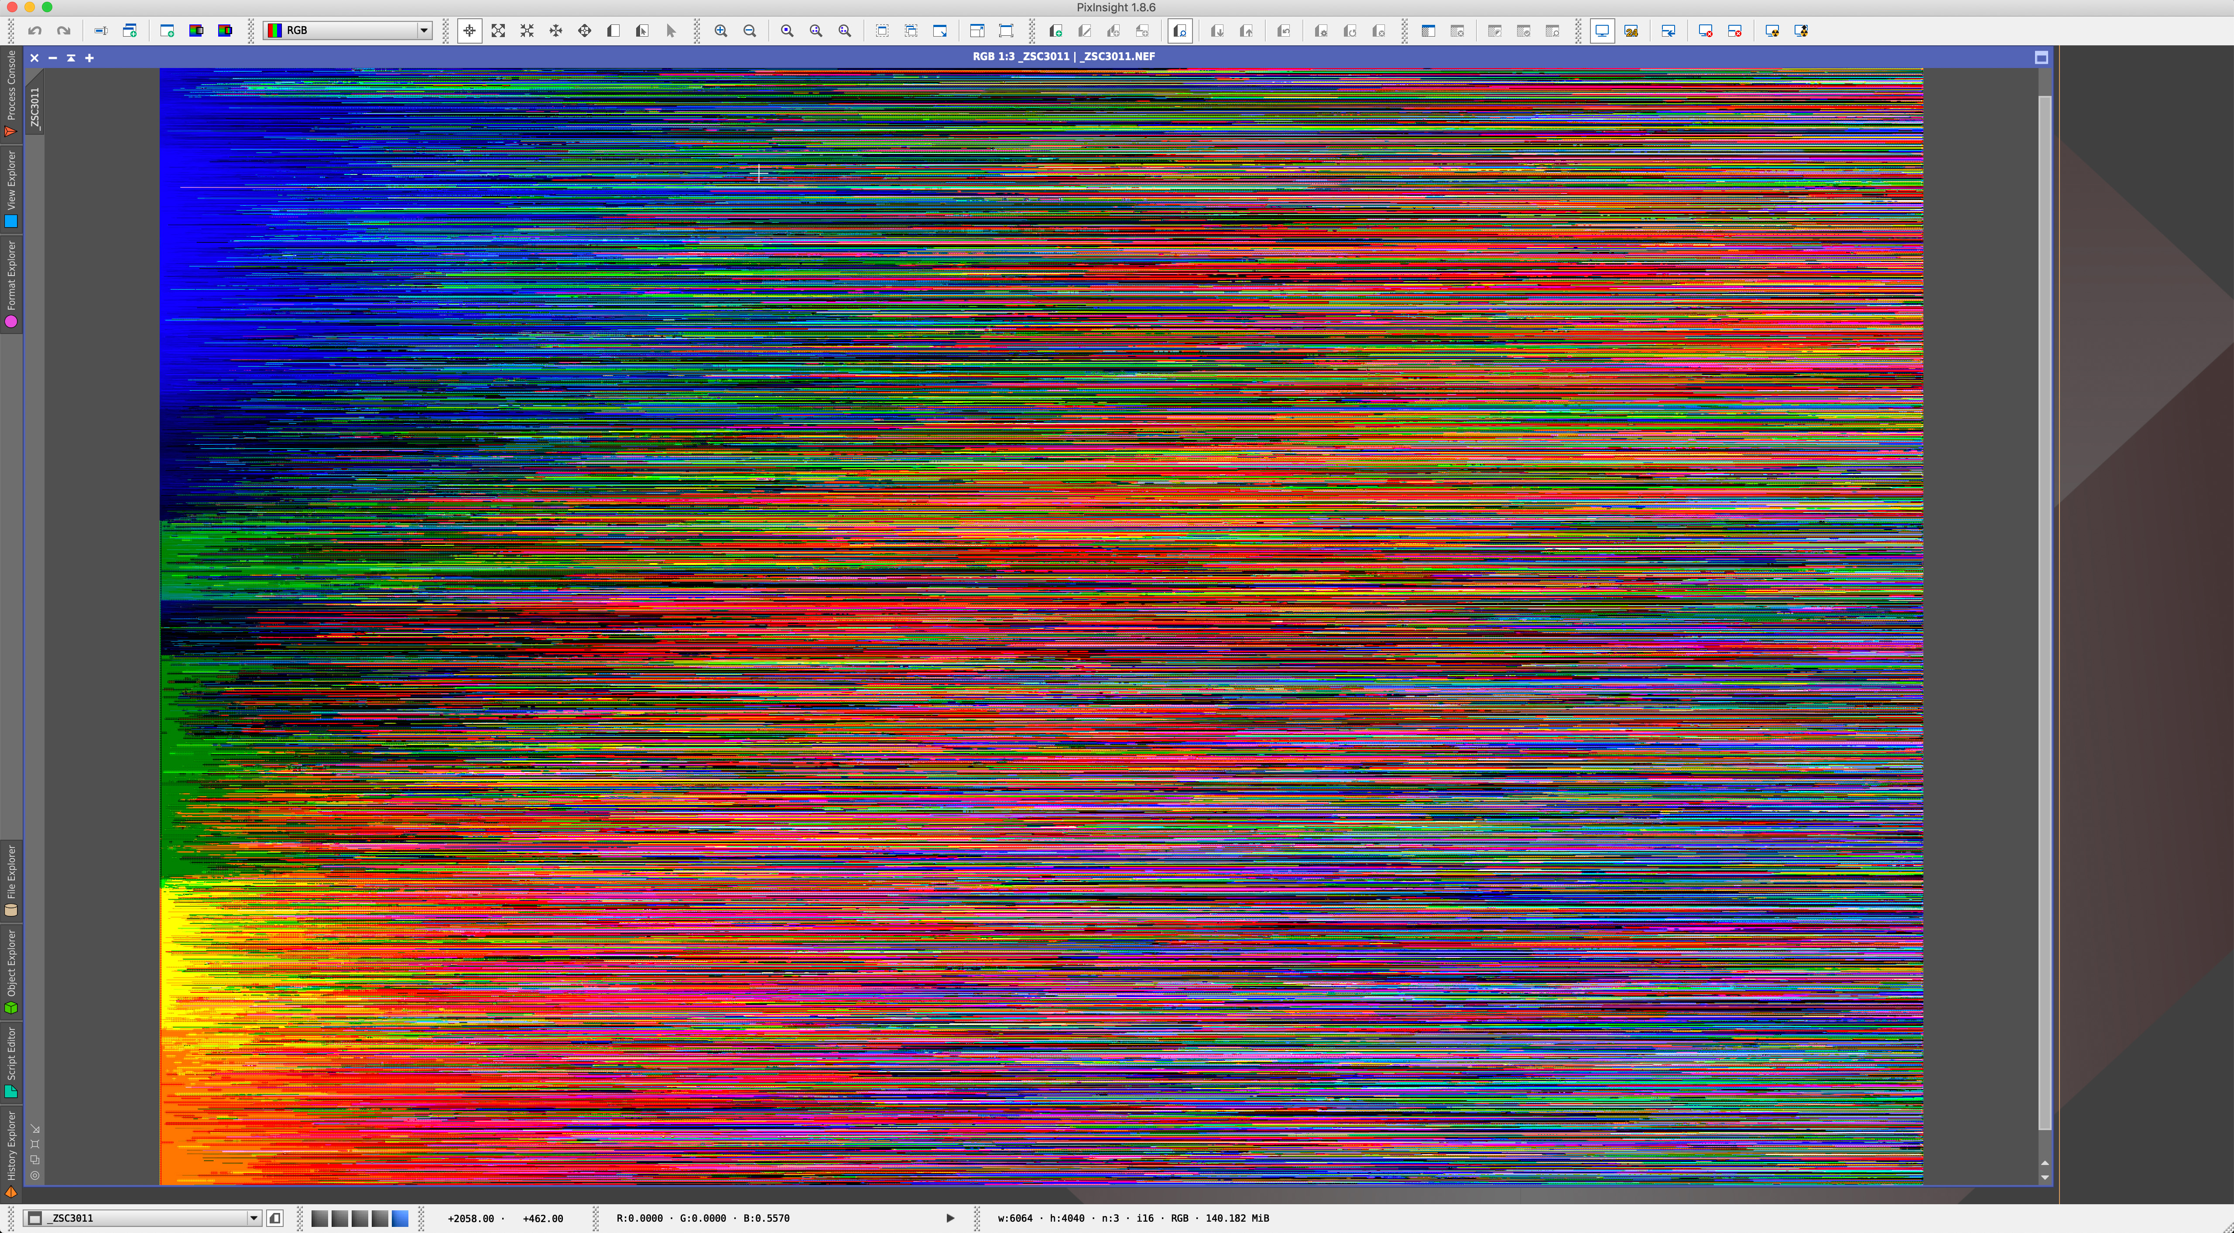Click the Redo arrow icon
Image resolution: width=2234 pixels, height=1233 pixels.
(63, 31)
